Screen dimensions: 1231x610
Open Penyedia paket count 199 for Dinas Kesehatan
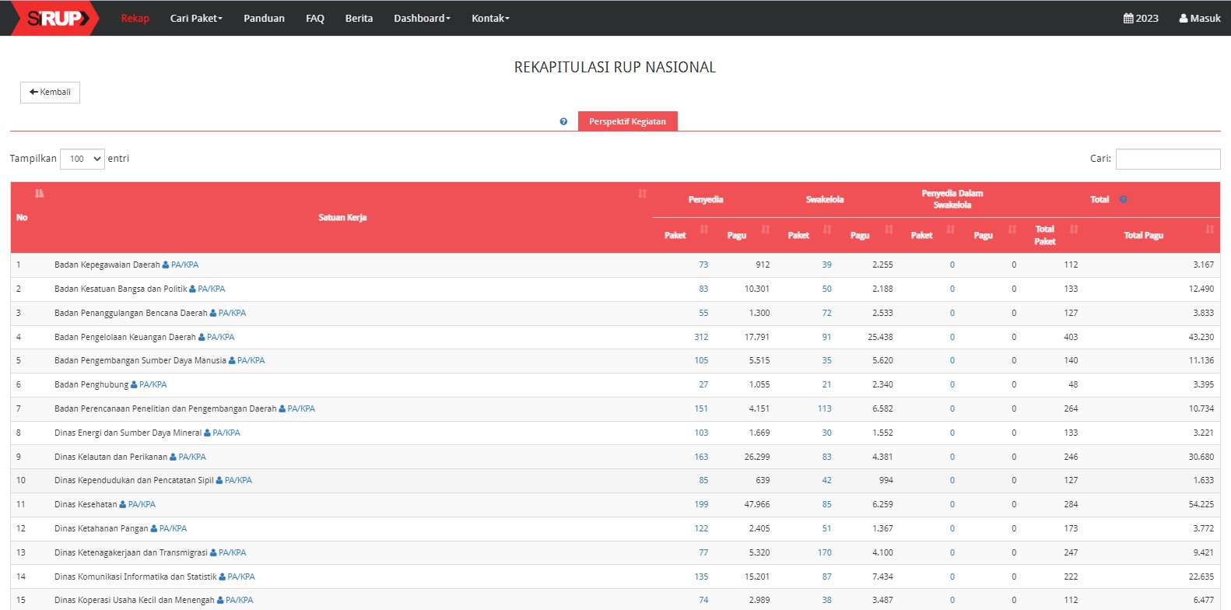tap(701, 504)
